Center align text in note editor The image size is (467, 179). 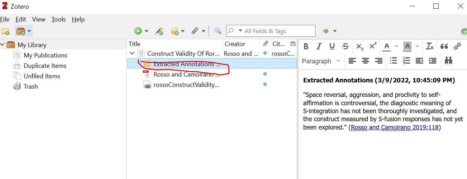tap(365, 61)
